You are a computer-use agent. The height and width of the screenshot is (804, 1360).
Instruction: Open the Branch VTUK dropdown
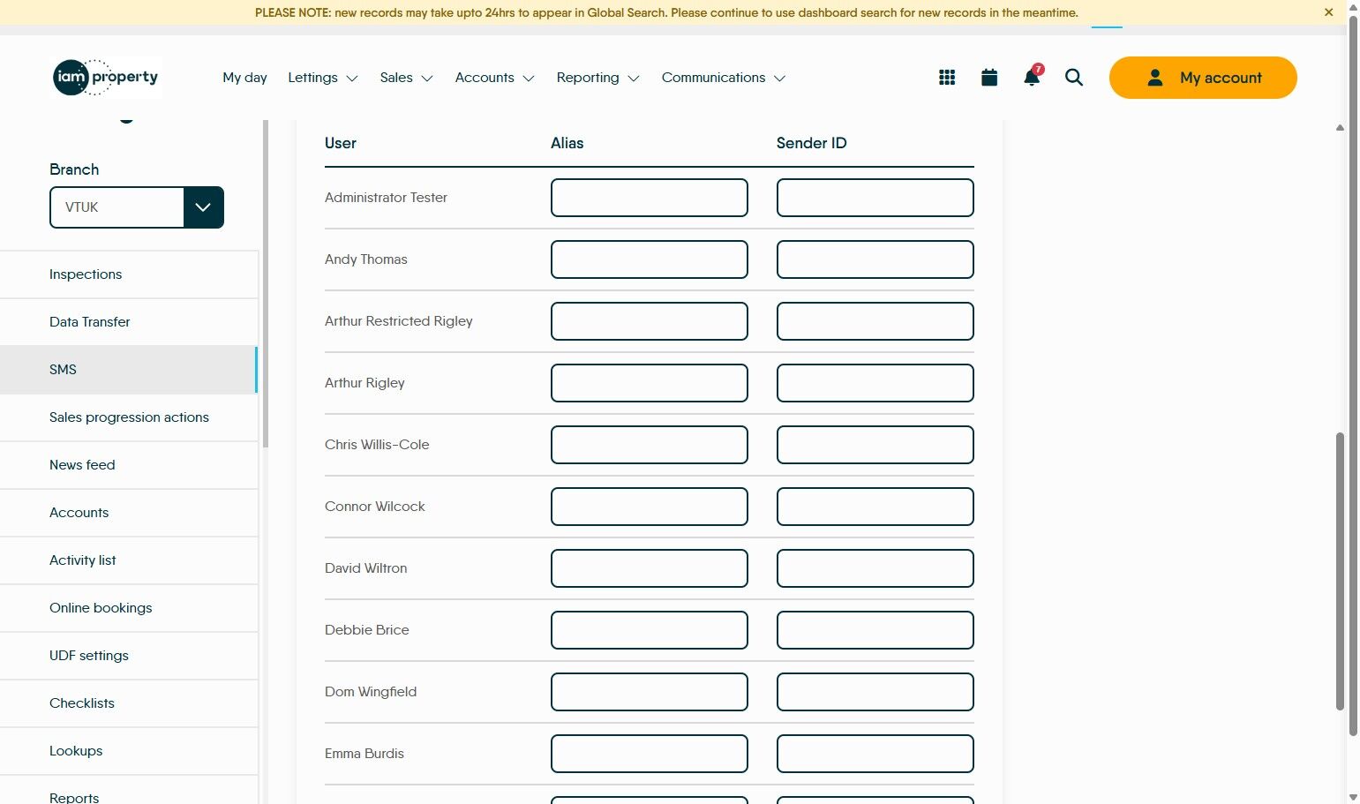pos(137,207)
